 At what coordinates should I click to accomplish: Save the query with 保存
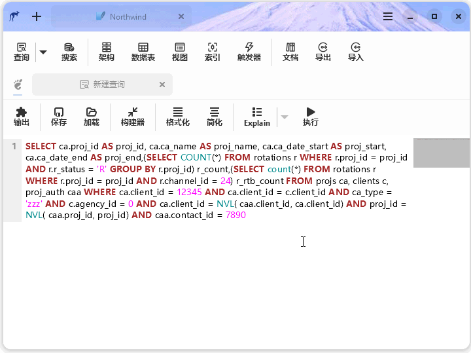pyautogui.click(x=59, y=117)
